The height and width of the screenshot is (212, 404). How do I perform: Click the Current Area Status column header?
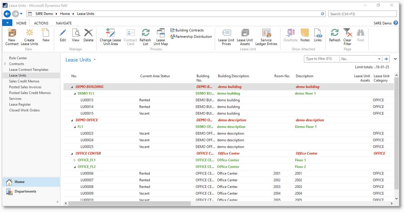pos(155,76)
